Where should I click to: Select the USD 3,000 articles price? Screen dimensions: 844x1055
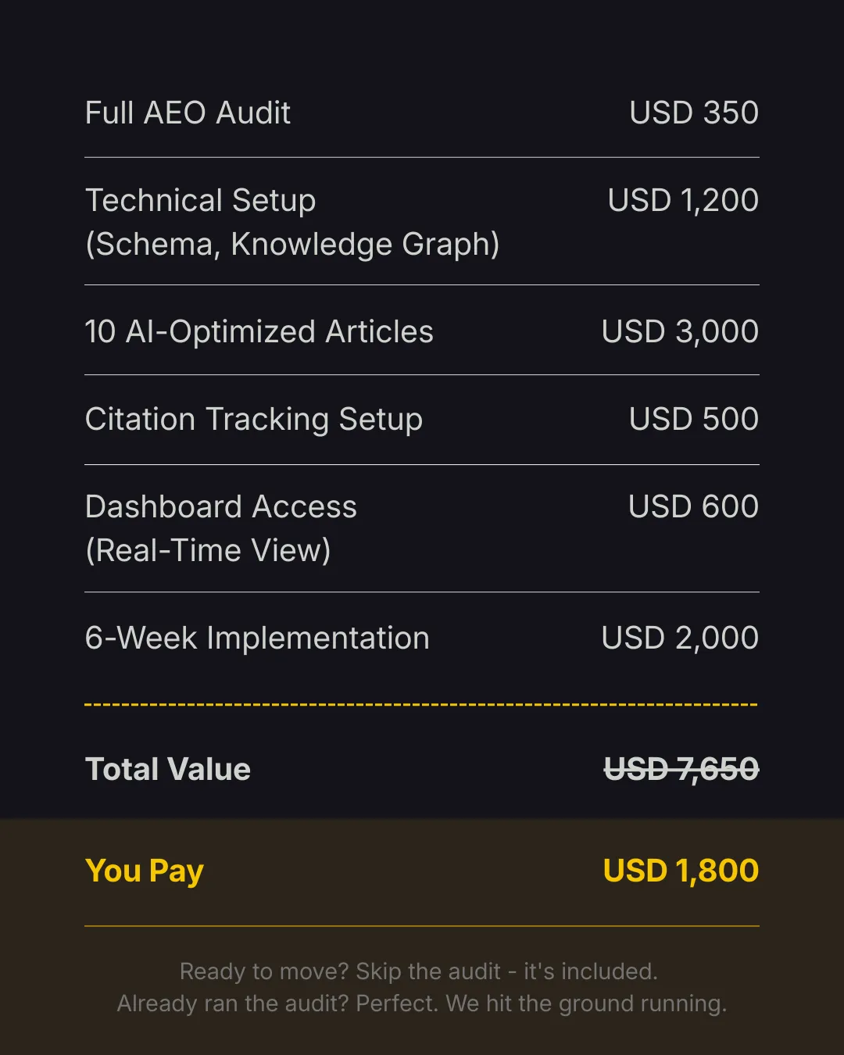680,332
